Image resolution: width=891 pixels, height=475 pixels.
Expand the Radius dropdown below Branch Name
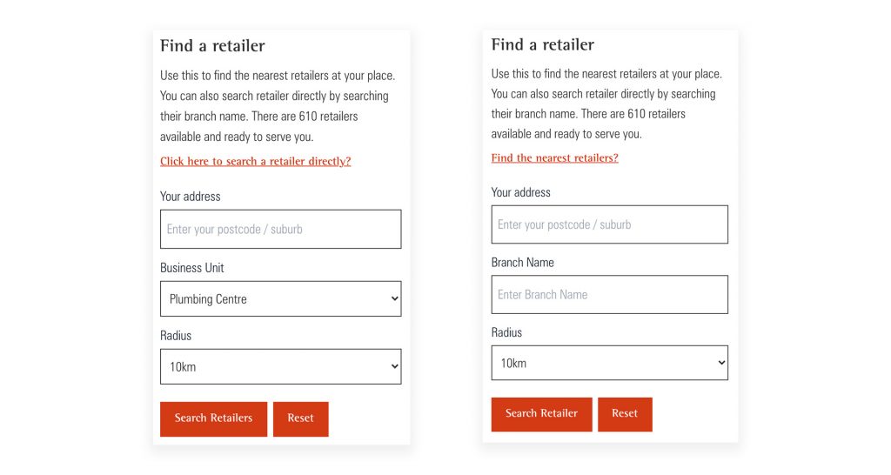click(609, 363)
